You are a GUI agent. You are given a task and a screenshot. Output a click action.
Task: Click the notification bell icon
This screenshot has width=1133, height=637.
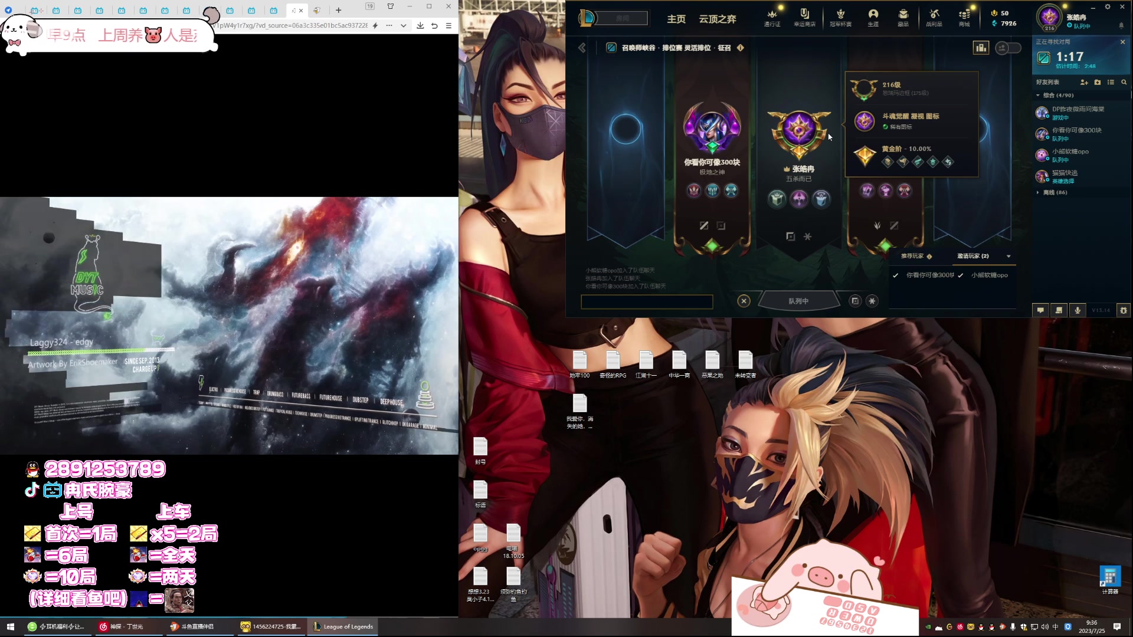[1121, 25]
